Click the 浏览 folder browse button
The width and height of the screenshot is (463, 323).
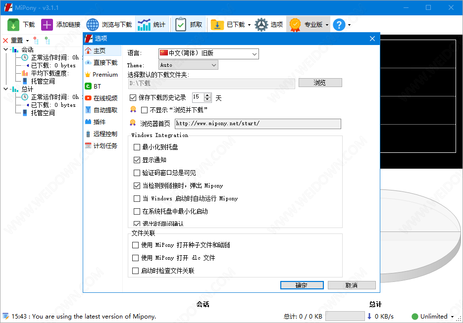pyautogui.click(x=320, y=83)
